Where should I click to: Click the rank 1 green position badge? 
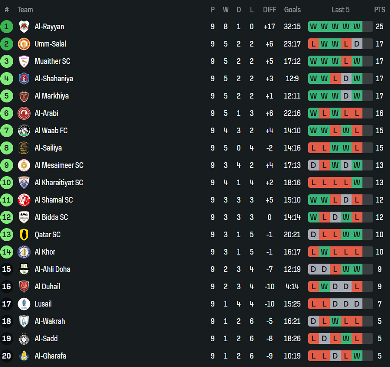(x=6, y=27)
